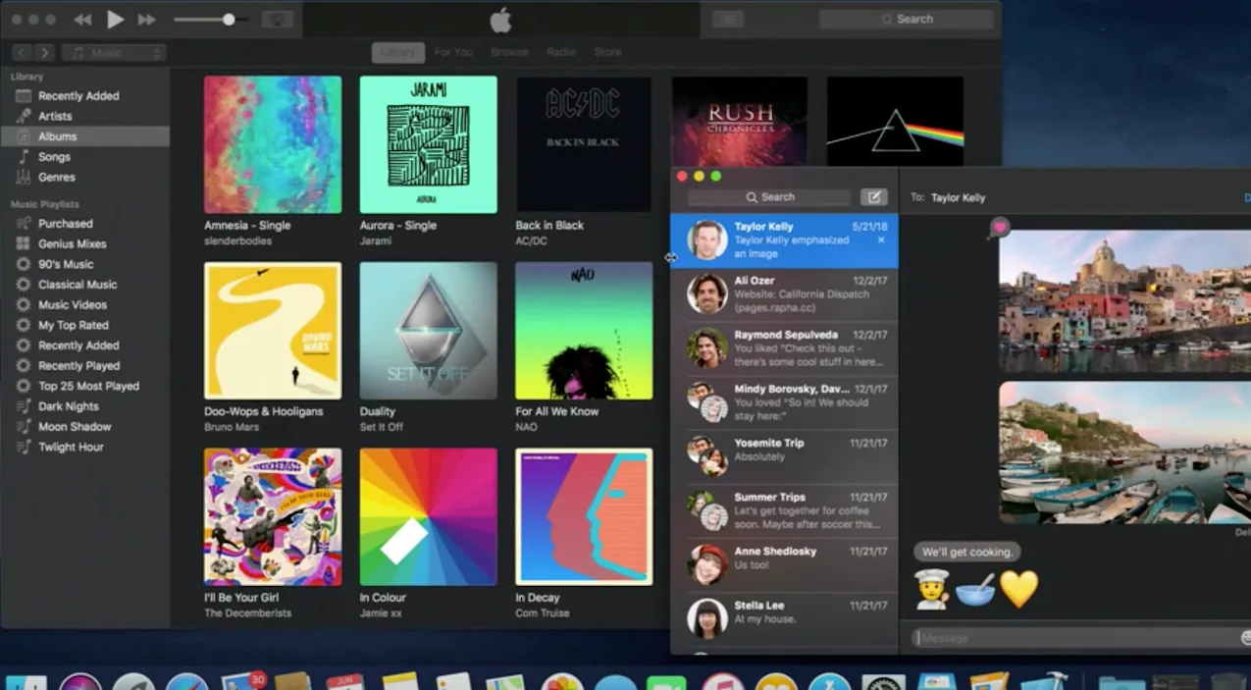Image resolution: width=1251 pixels, height=690 pixels.
Task: Select Albums in the sidebar
Action: [84, 136]
